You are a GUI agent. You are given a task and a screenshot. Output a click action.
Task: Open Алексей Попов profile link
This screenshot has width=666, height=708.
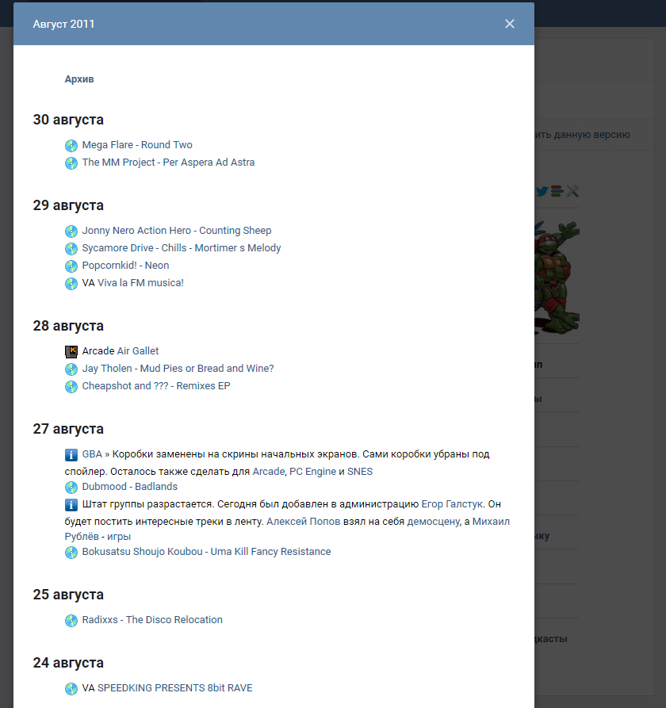[304, 522]
